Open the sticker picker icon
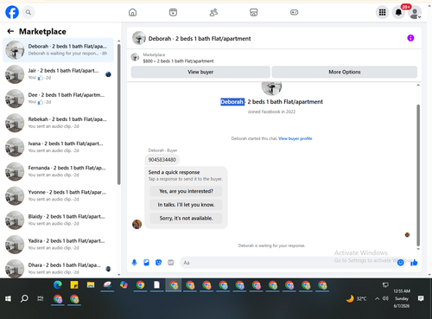Image resolution: width=432 pixels, height=319 pixels. [x=158, y=263]
